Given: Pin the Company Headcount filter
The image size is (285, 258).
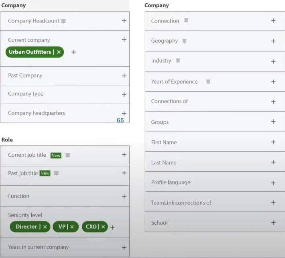Looking at the screenshot, I should (x=63, y=21).
